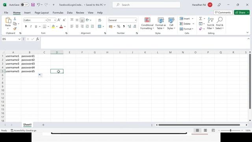Select the Sheet1 tab
Screen dimensions: 252x142
[27, 125]
